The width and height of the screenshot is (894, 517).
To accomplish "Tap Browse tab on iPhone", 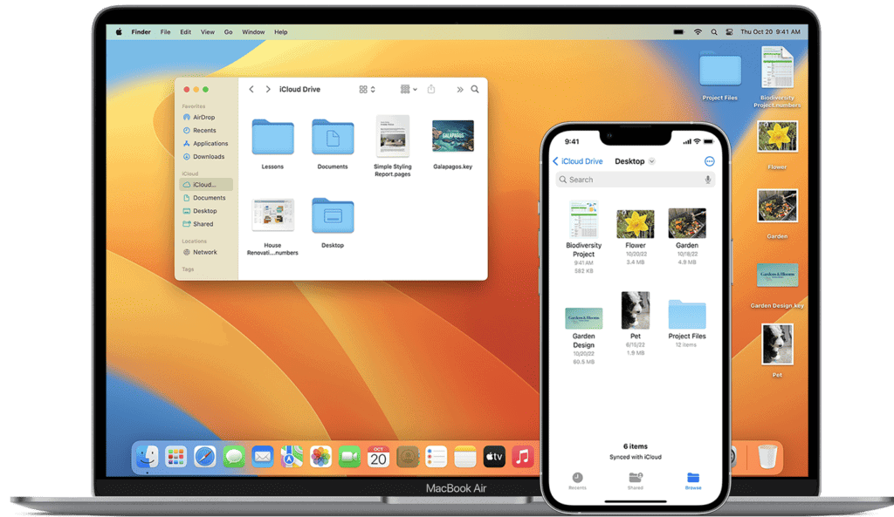I will click(693, 480).
